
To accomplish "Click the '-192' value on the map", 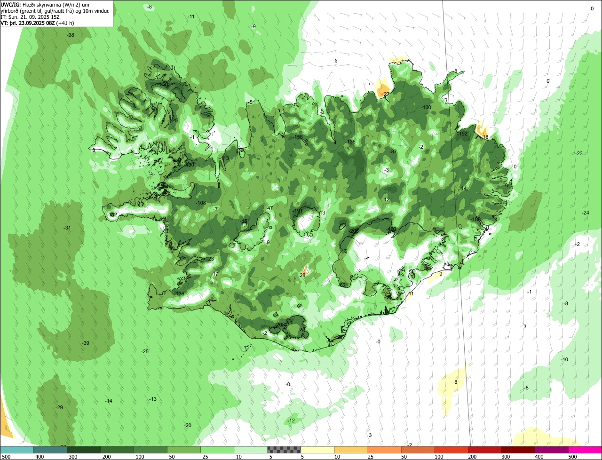I will [463, 134].
